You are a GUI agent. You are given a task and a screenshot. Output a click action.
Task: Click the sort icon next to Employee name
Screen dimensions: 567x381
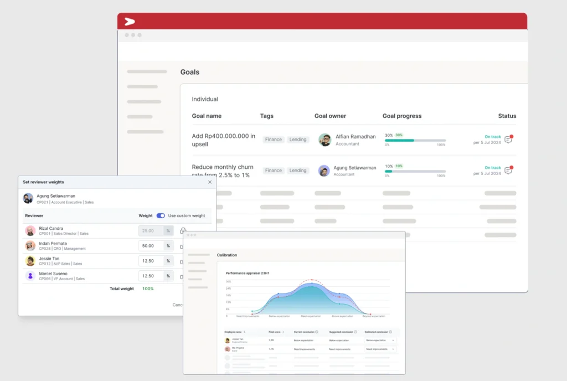(x=245, y=332)
